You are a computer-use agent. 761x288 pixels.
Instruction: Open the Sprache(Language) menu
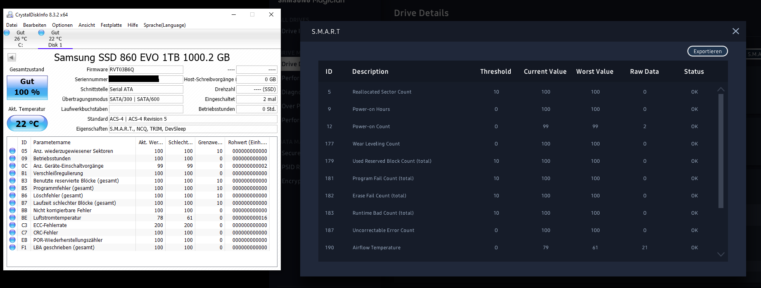click(x=165, y=25)
